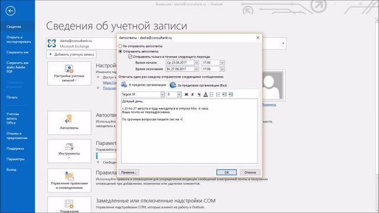This screenshot has width=379, height=213.
Task: Increase indent in the reply text
Action: 231,95
